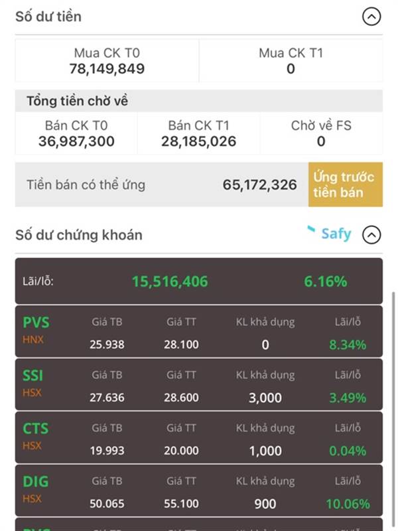Open the PVS stock row
This screenshot has height=531, width=398.
point(198,331)
